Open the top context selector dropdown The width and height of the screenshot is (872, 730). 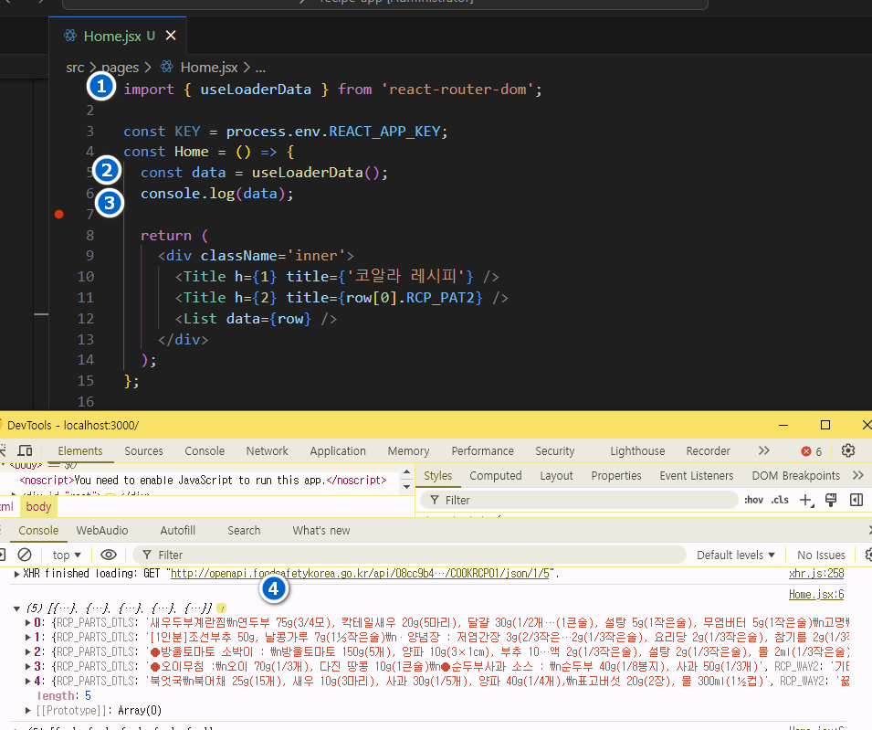pyautogui.click(x=67, y=555)
